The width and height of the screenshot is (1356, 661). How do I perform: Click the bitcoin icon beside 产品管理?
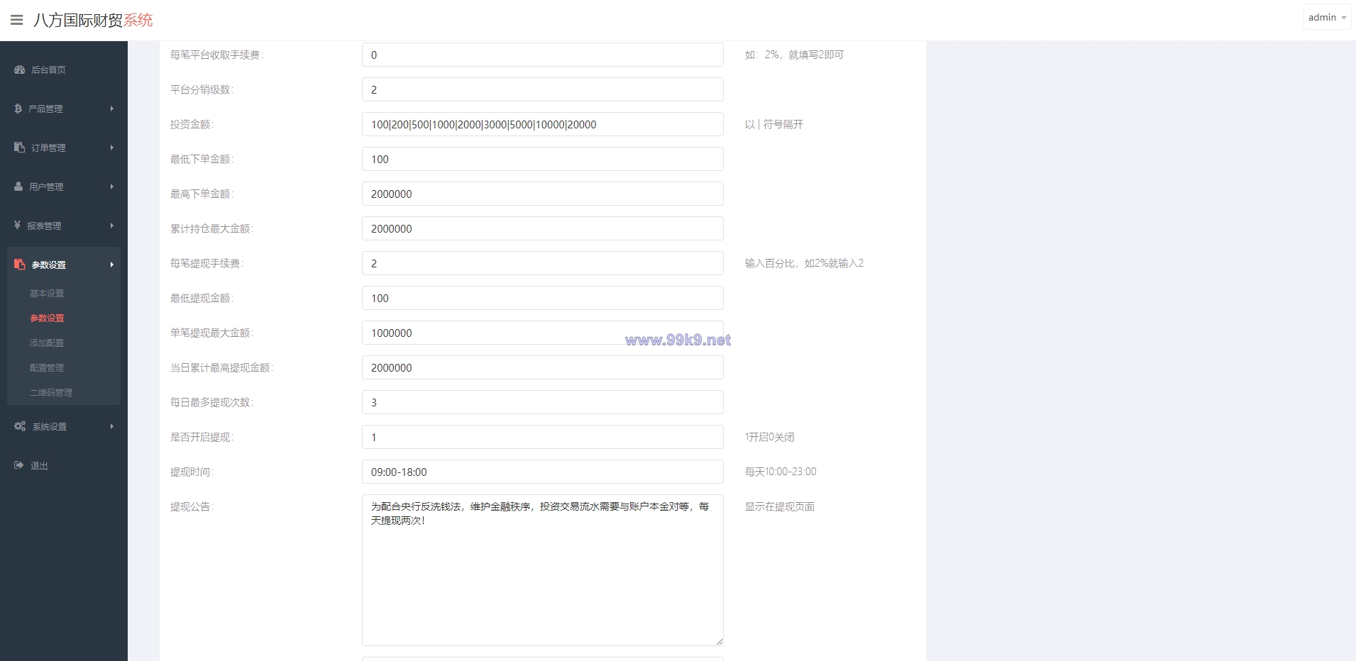click(18, 109)
